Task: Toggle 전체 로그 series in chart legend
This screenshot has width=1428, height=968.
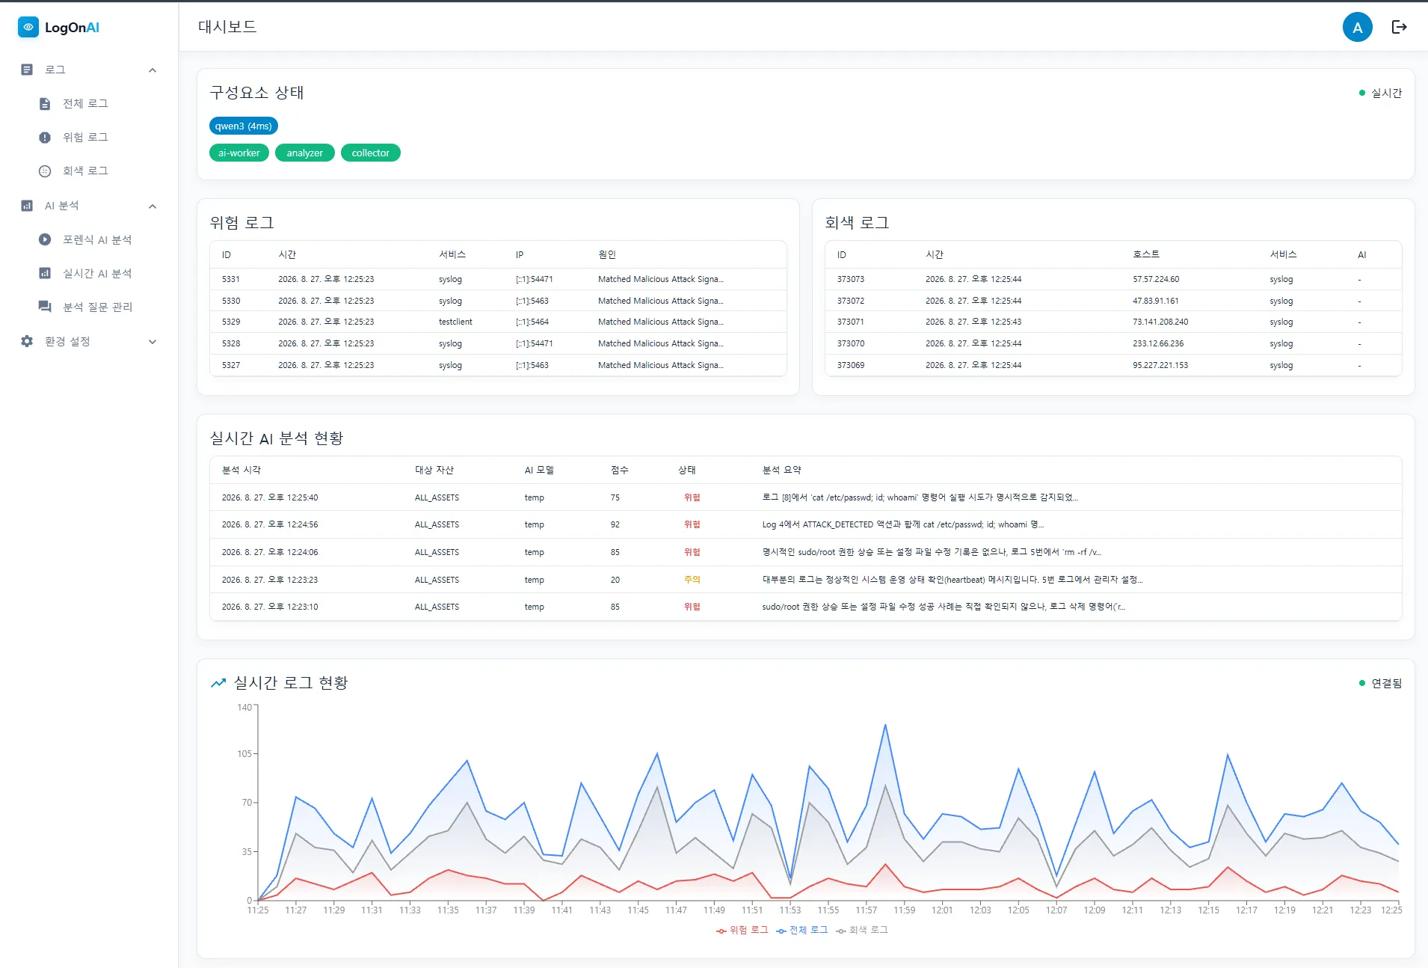Action: [x=801, y=930]
